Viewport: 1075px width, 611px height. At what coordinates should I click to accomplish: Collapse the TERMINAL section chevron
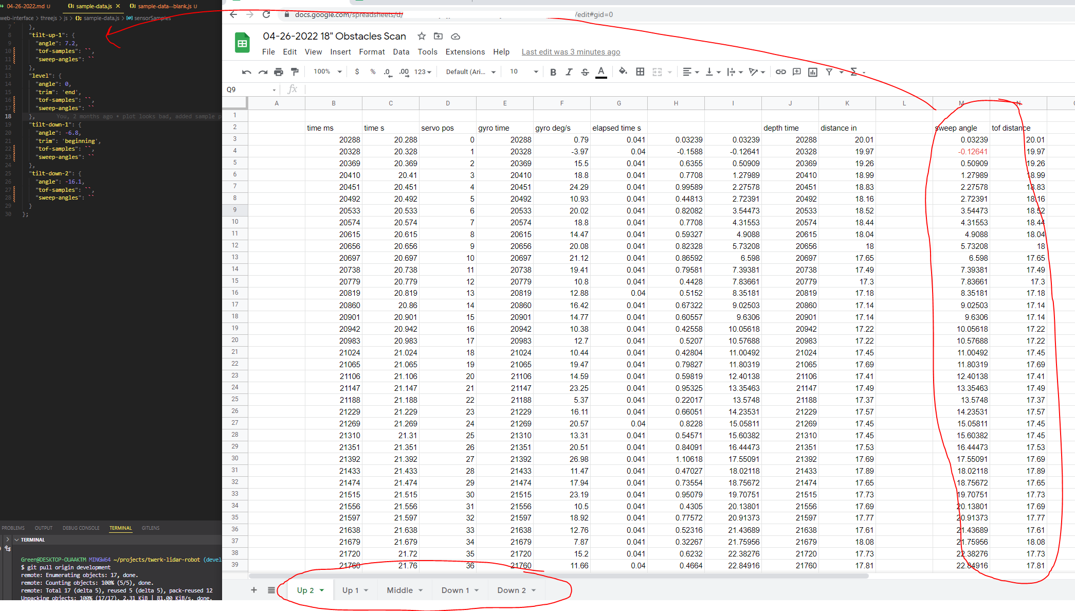[16, 540]
